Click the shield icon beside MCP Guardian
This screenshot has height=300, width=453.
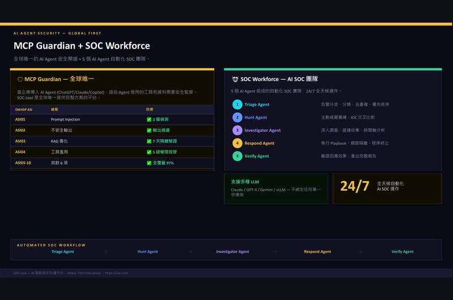point(20,79)
